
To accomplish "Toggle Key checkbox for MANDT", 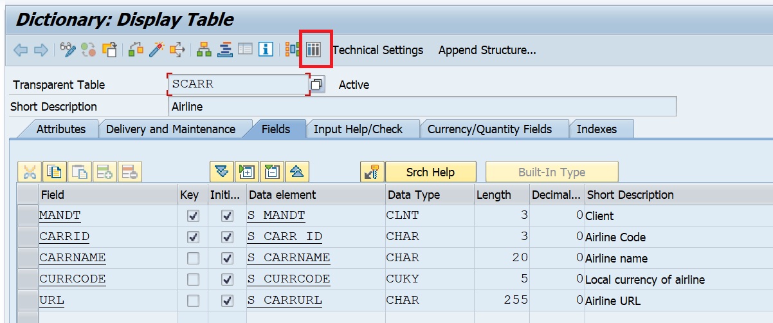I will [x=192, y=216].
